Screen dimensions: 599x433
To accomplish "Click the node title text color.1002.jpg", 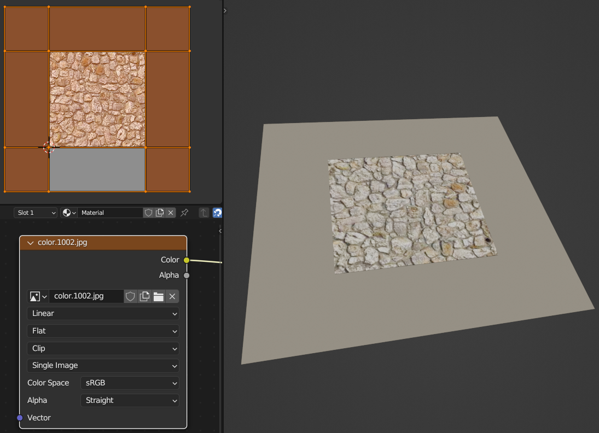I will (x=62, y=242).
